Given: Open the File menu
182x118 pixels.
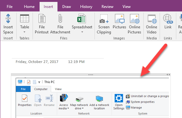Looking at the screenshot, I should 10,7.
